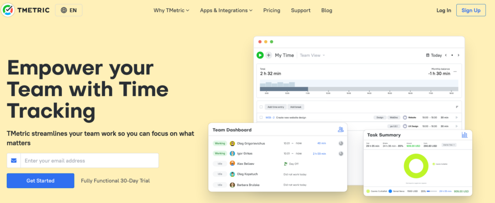Click the bar chart icon in Task Summary
The height and width of the screenshot is (203, 495).
click(x=465, y=135)
